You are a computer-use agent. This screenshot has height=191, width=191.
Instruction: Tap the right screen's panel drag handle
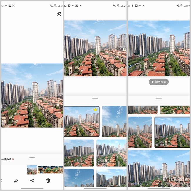[x=159, y=99]
